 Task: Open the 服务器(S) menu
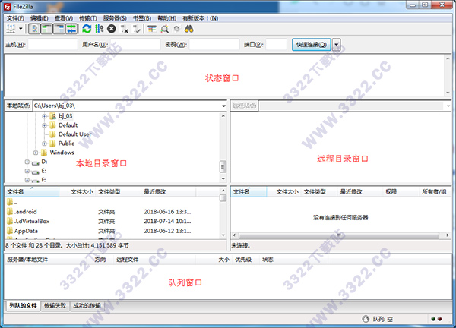[115, 18]
